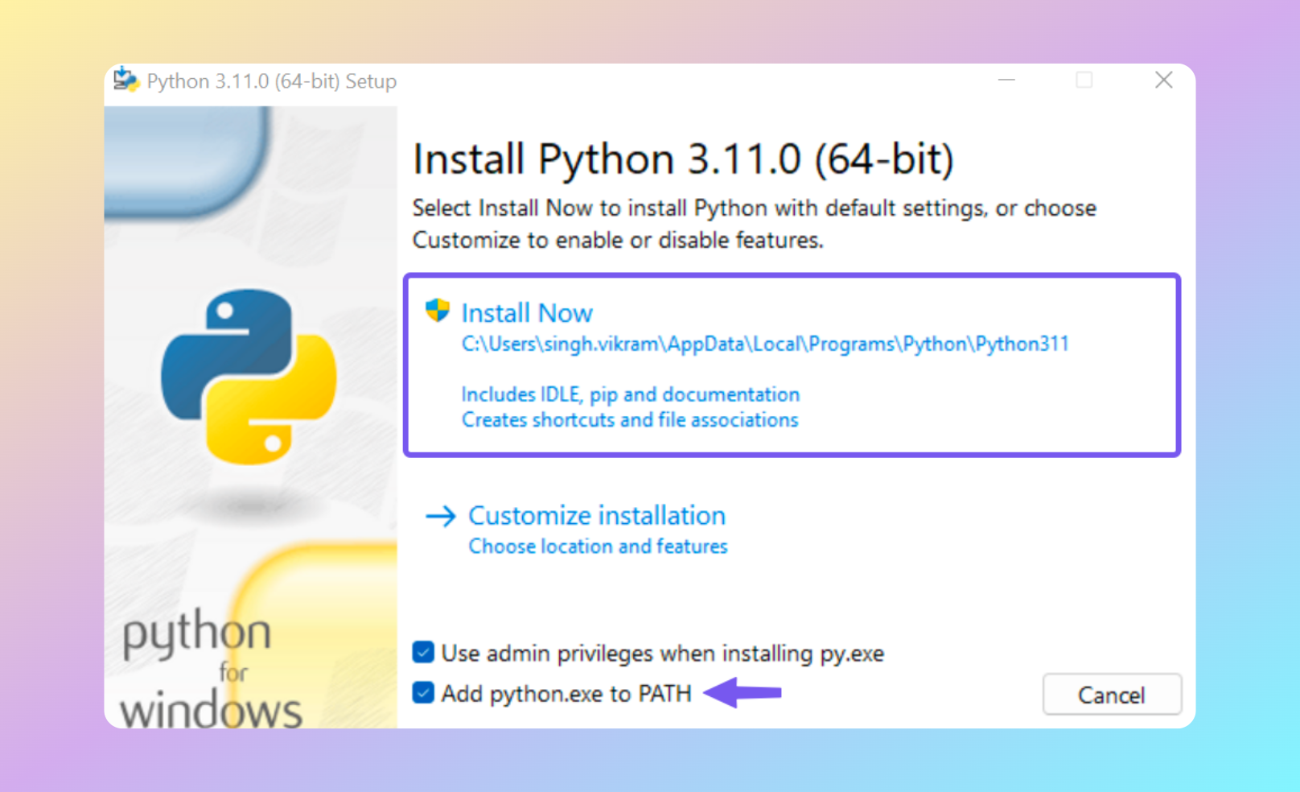Uncheck 'Use admin privileges when installing py.exe'

coord(422,653)
